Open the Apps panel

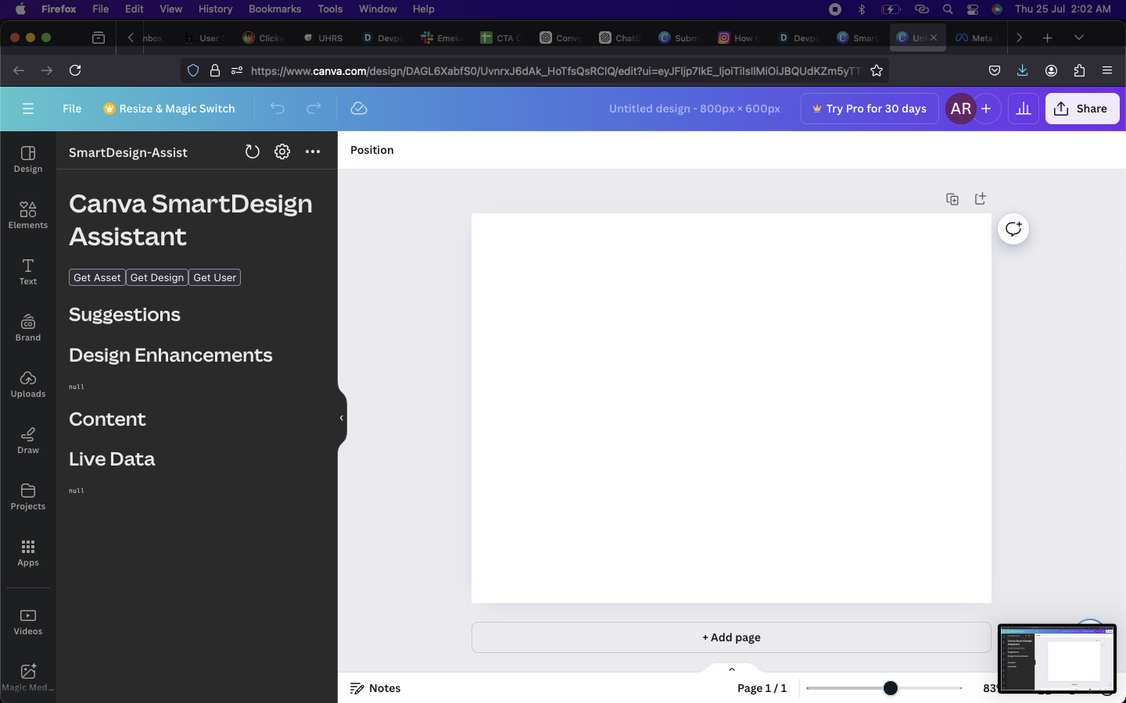point(28,553)
